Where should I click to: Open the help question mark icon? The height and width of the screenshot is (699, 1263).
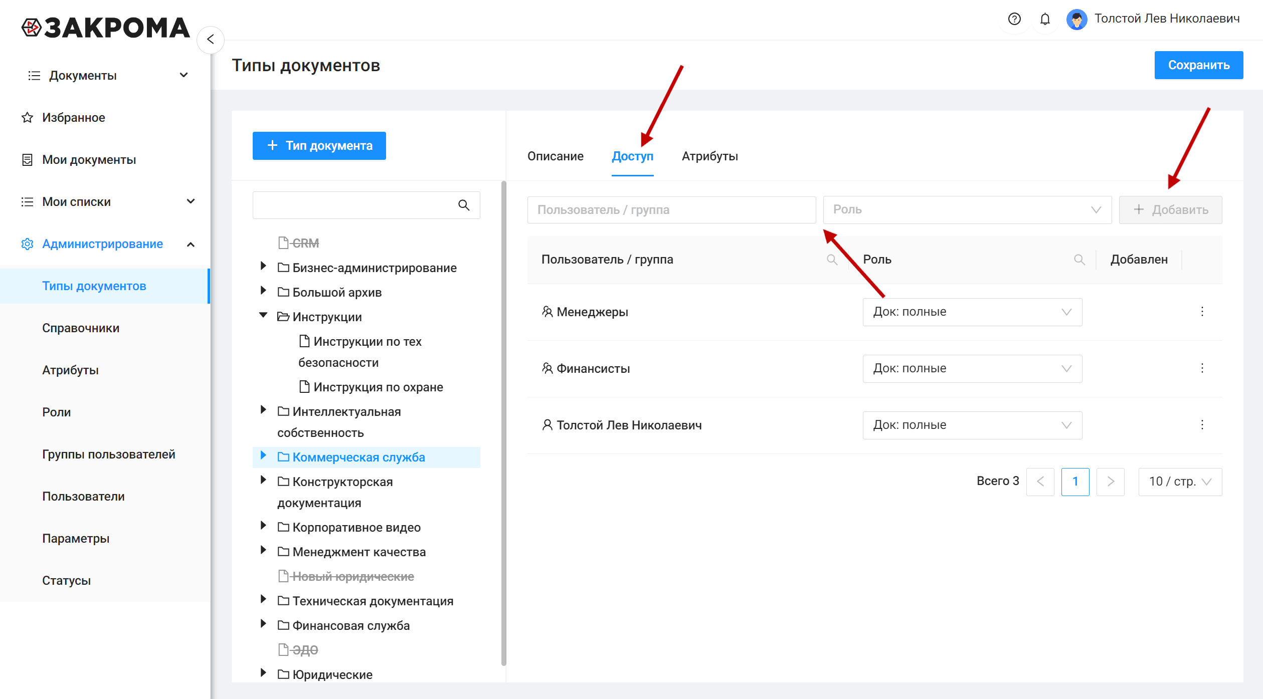coord(1014,19)
